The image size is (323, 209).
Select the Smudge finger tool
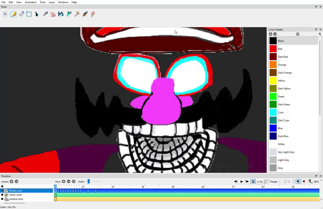coord(93,14)
